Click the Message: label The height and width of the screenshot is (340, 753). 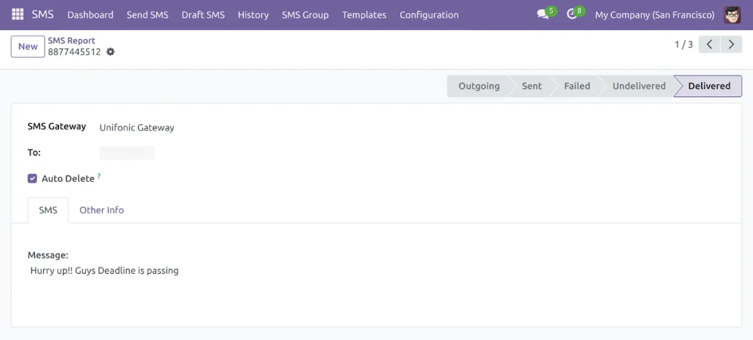(48, 255)
